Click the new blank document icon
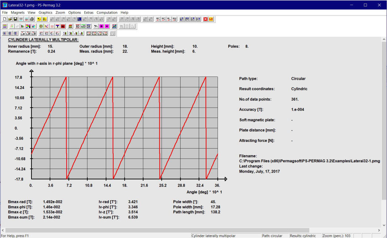Image resolution: width=387 pixels, height=238 pixels. [5, 19]
